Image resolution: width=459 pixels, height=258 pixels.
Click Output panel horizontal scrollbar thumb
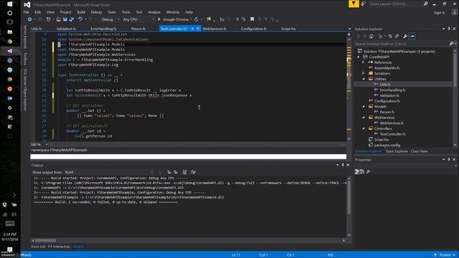(x=45, y=240)
